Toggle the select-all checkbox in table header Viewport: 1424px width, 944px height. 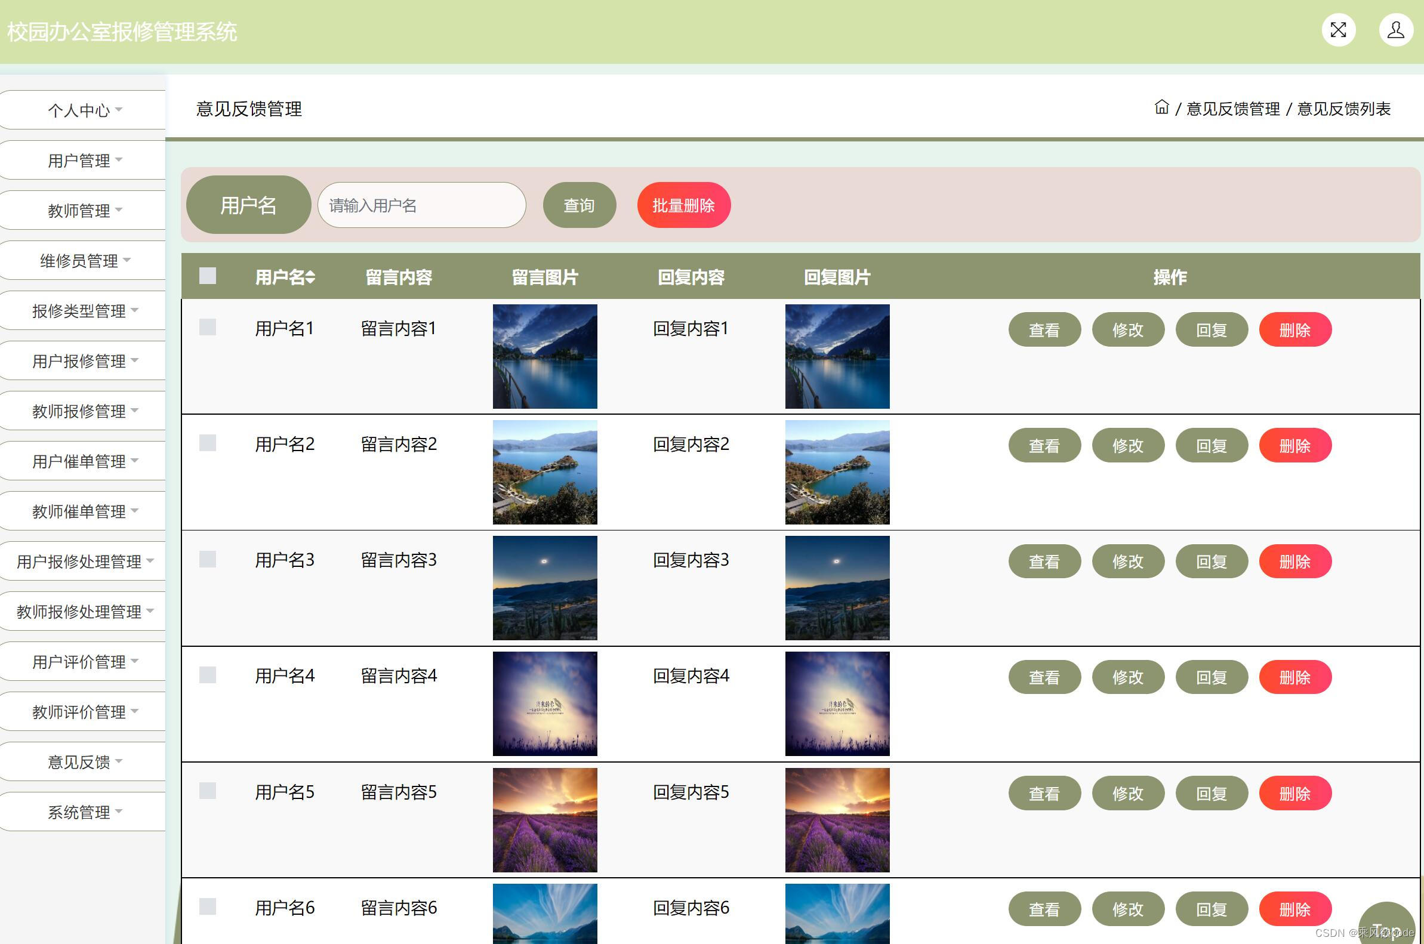point(207,277)
